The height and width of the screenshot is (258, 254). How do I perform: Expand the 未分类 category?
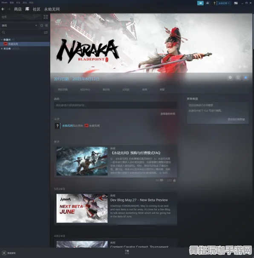(x=2, y=49)
